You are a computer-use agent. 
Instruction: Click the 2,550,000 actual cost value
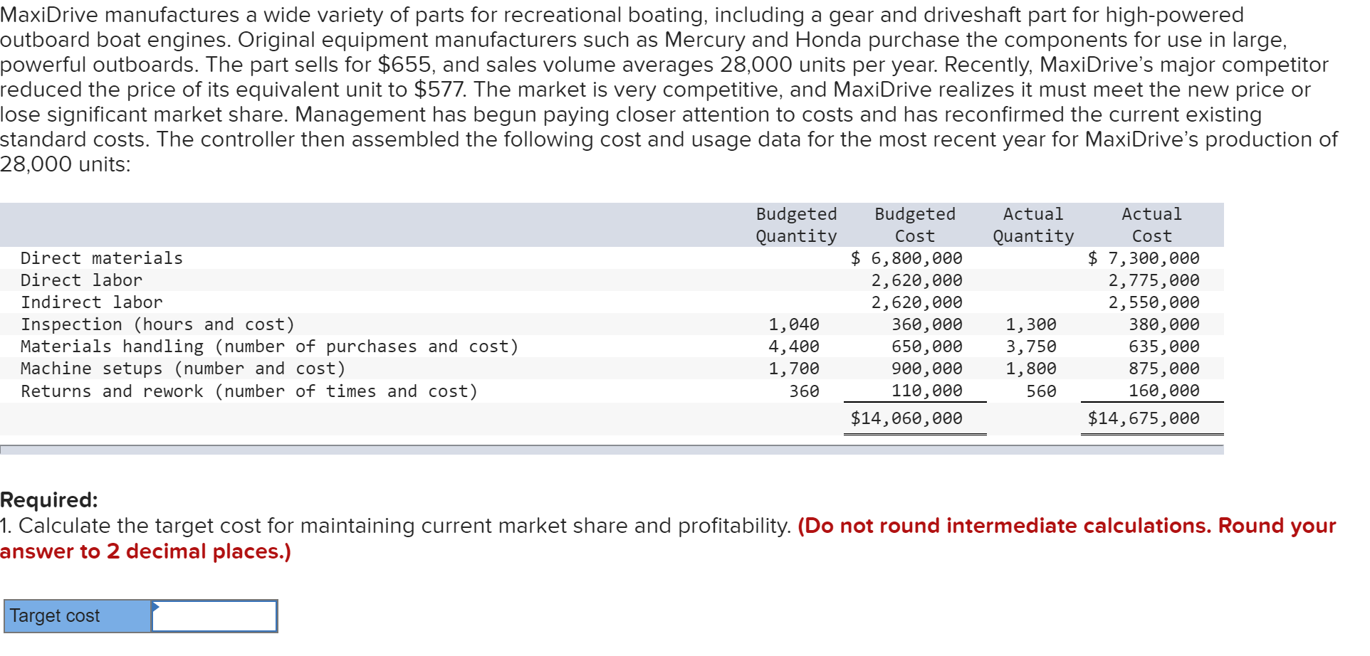pyautogui.click(x=1154, y=302)
